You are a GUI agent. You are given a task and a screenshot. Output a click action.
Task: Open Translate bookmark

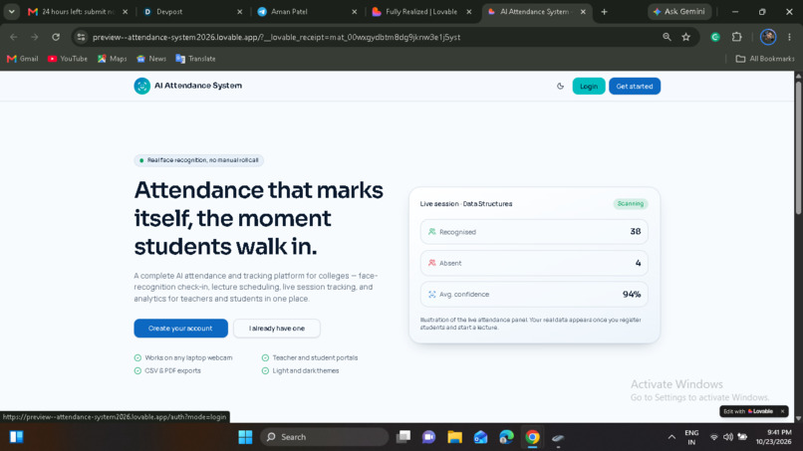[x=195, y=59]
